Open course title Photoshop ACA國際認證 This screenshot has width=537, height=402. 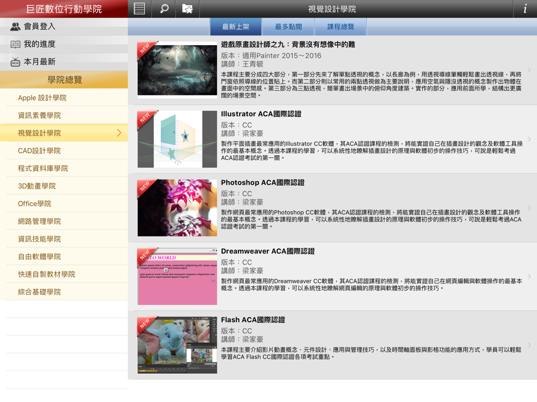point(263,183)
